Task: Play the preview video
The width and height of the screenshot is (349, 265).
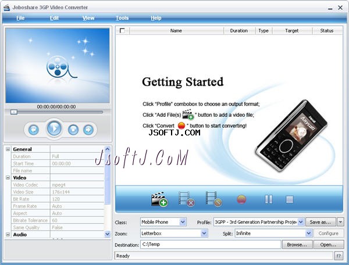Action: [54, 128]
